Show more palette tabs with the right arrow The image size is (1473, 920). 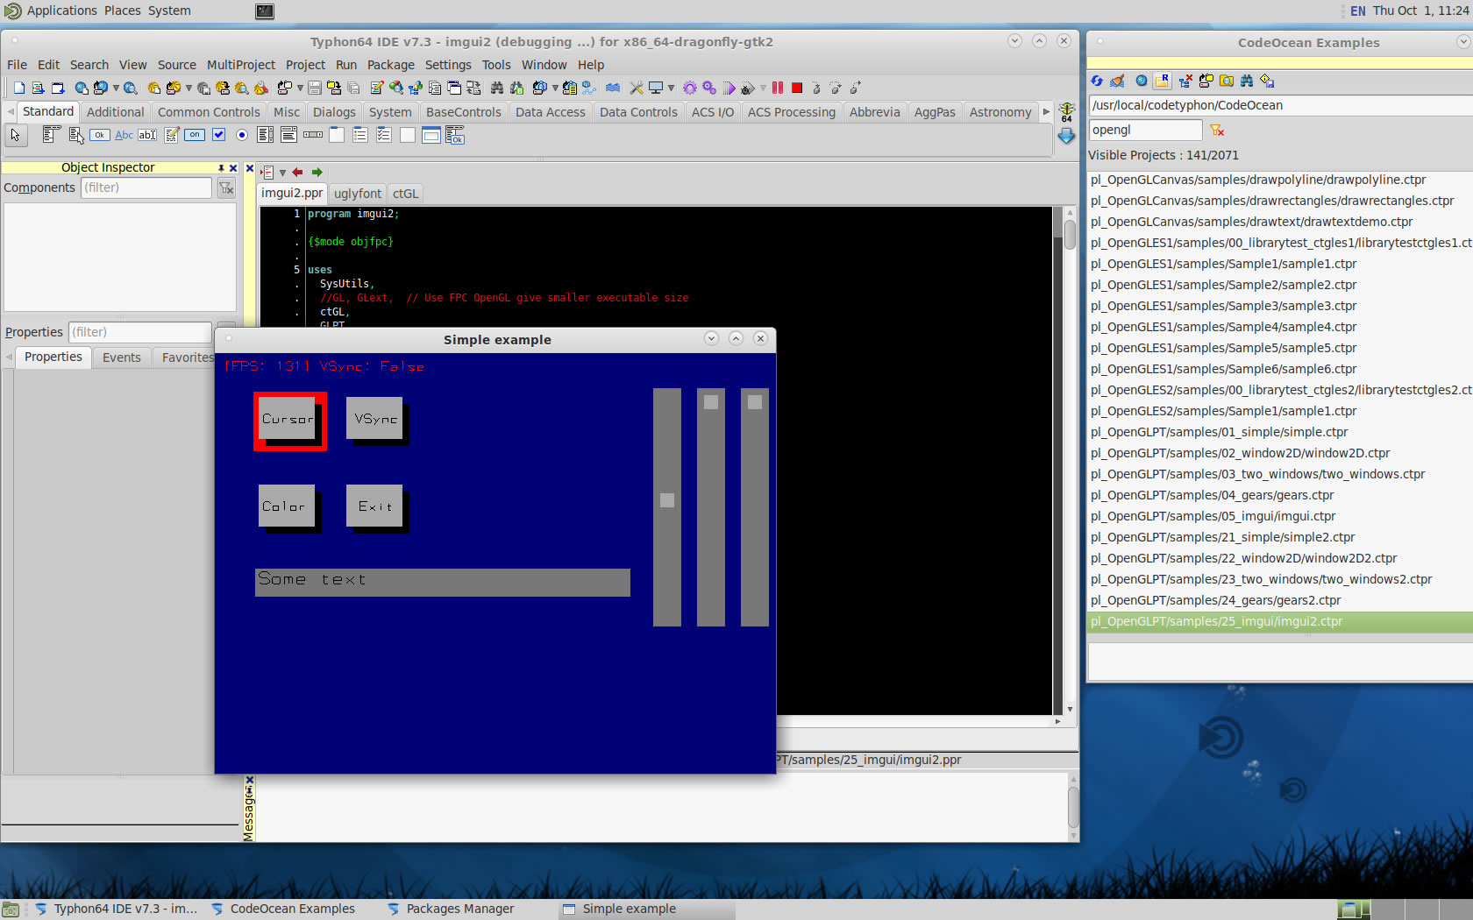1046,112
